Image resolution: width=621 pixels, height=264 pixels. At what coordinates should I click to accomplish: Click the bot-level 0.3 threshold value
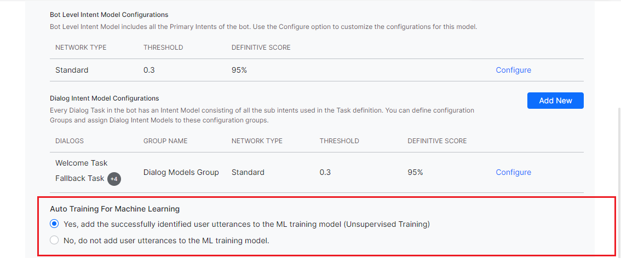click(149, 70)
